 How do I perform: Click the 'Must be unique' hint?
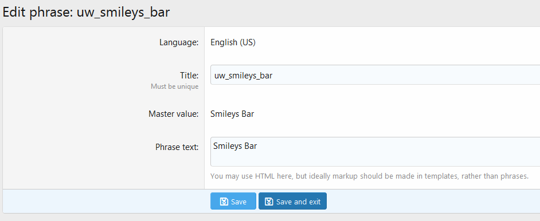point(175,86)
